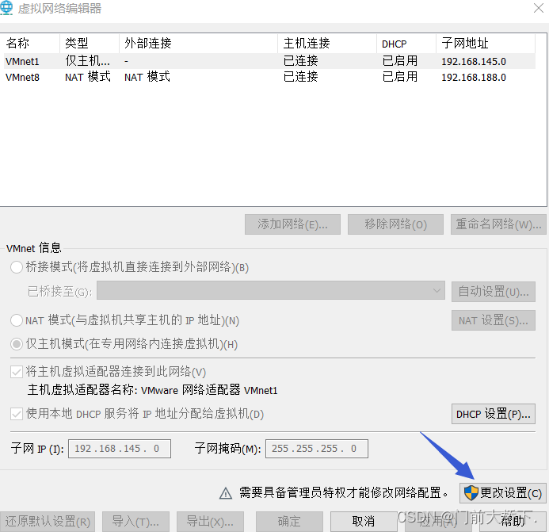Select the 桥接模式 radio button
The image size is (549, 532).
click(17, 267)
